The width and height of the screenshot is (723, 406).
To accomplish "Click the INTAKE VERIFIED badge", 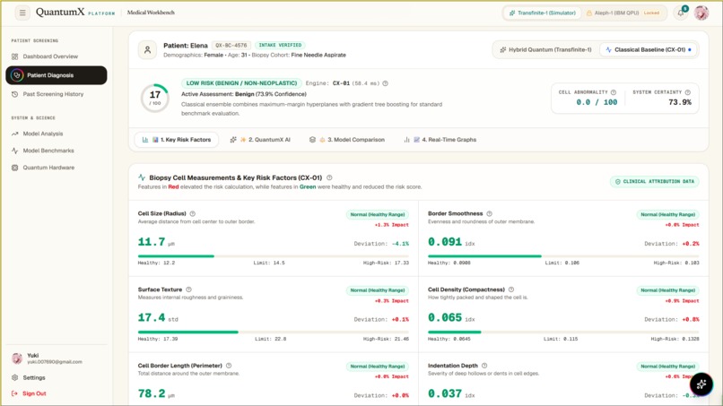I will pyautogui.click(x=280, y=45).
